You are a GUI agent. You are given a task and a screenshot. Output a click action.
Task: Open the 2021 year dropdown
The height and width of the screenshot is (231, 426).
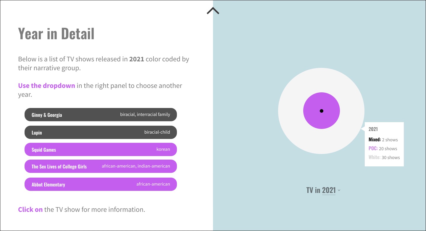(329, 190)
